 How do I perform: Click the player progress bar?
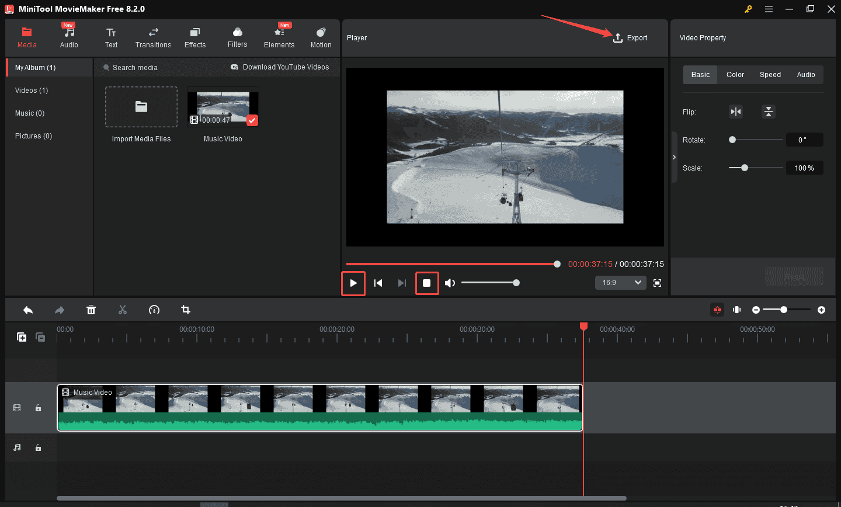(x=453, y=264)
